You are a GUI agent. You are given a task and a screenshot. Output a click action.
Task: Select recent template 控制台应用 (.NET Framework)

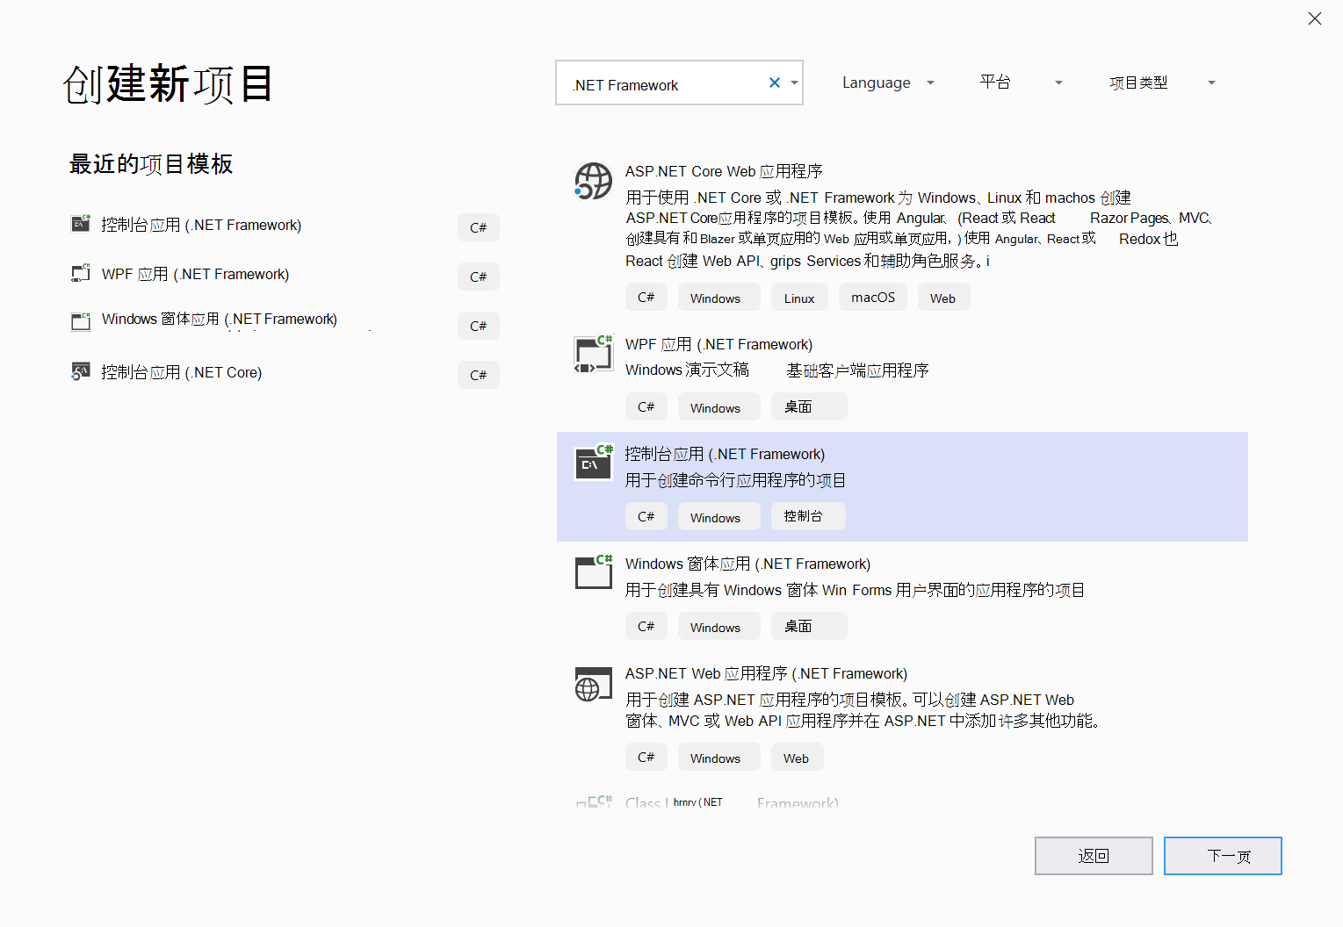201,225
